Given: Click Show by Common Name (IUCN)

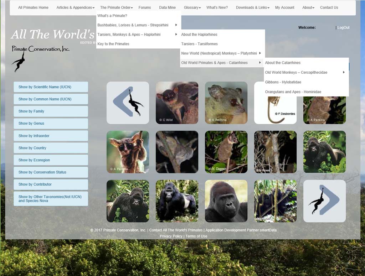Looking at the screenshot, I should click(51, 99).
